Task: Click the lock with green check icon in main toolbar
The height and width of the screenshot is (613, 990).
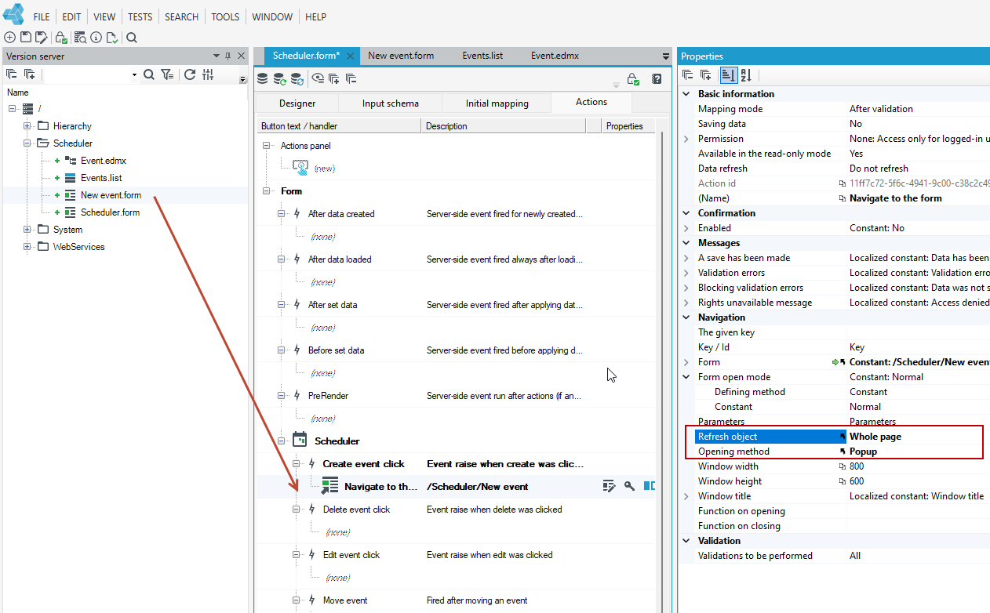Action: [61, 37]
